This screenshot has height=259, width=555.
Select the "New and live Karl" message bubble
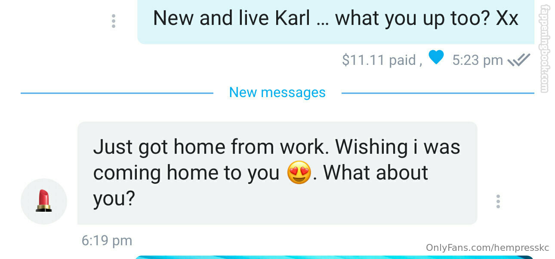click(336, 21)
